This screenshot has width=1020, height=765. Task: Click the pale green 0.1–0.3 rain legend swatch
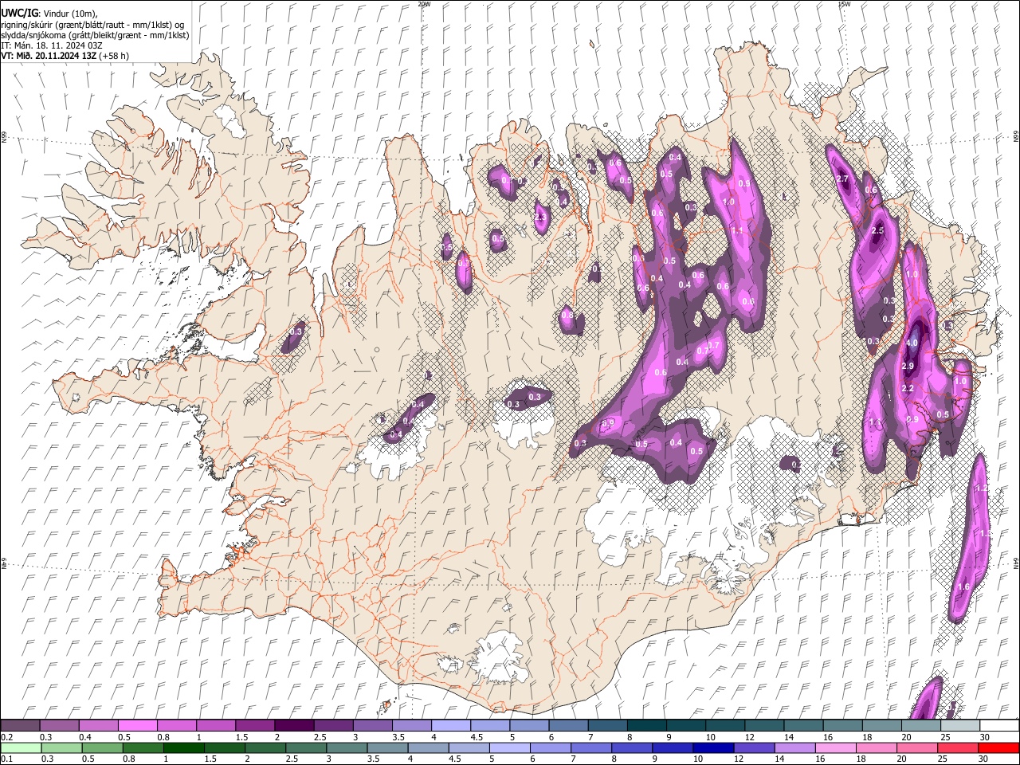click(20, 748)
